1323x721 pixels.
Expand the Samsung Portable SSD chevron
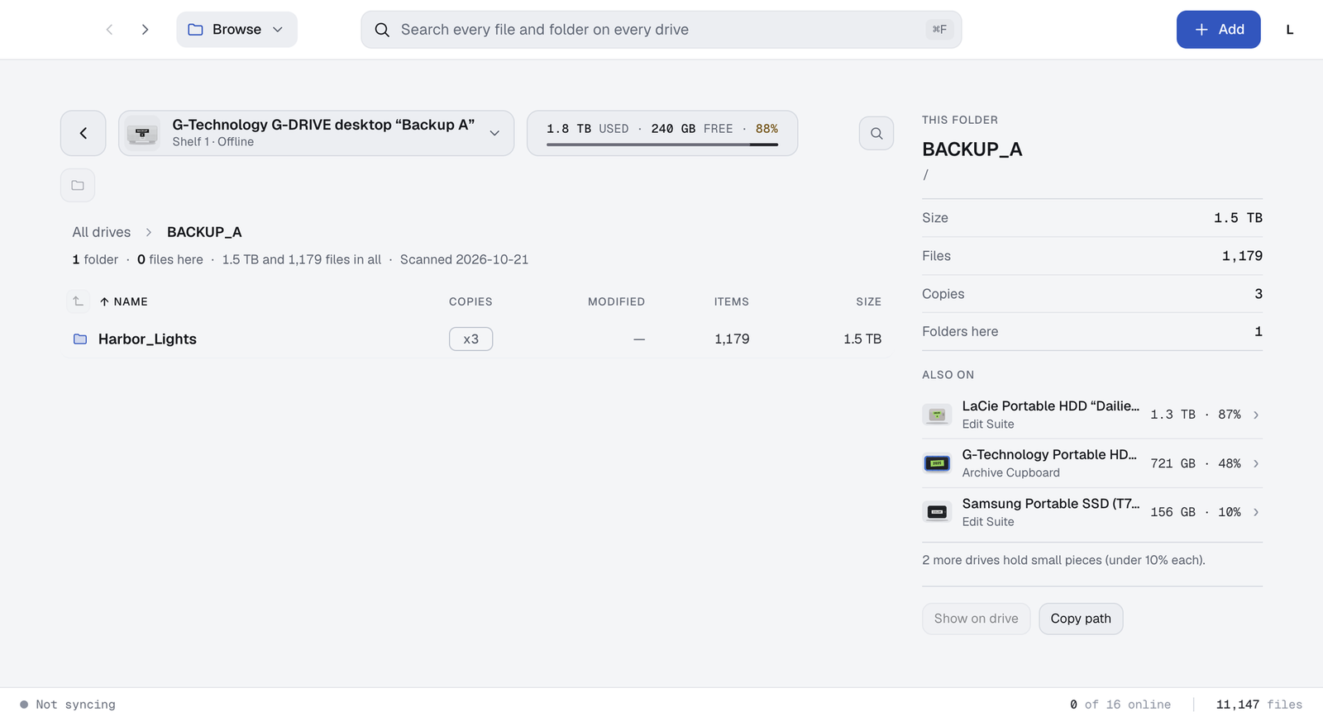pyautogui.click(x=1256, y=512)
